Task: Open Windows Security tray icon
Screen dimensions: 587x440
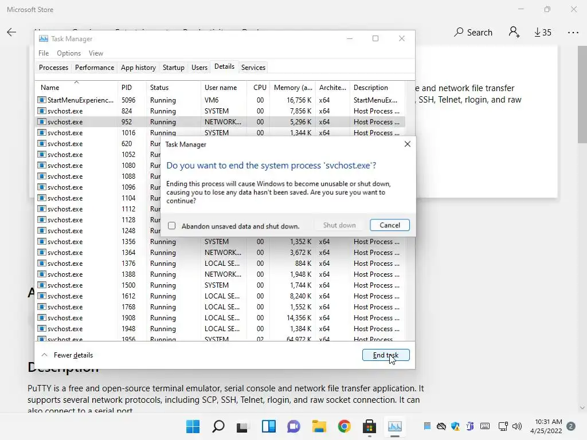Action: pos(455,426)
